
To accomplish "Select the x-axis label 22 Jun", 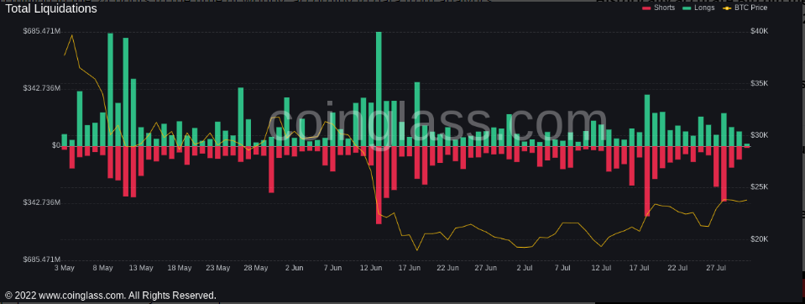I will click(447, 268).
